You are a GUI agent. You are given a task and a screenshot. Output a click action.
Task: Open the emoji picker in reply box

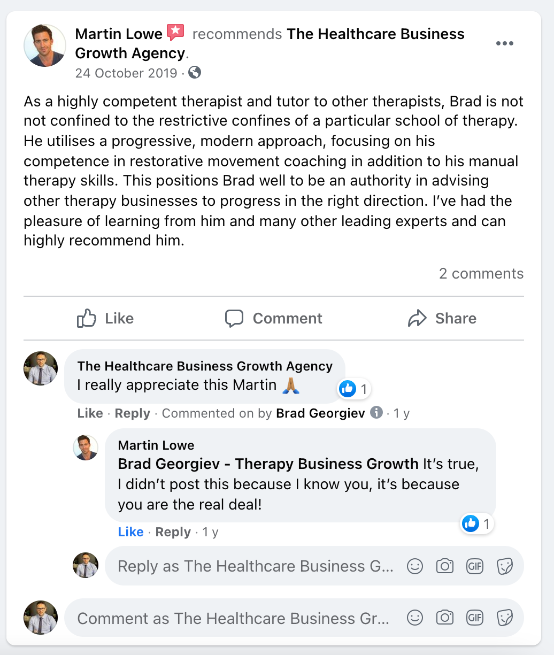[415, 566]
